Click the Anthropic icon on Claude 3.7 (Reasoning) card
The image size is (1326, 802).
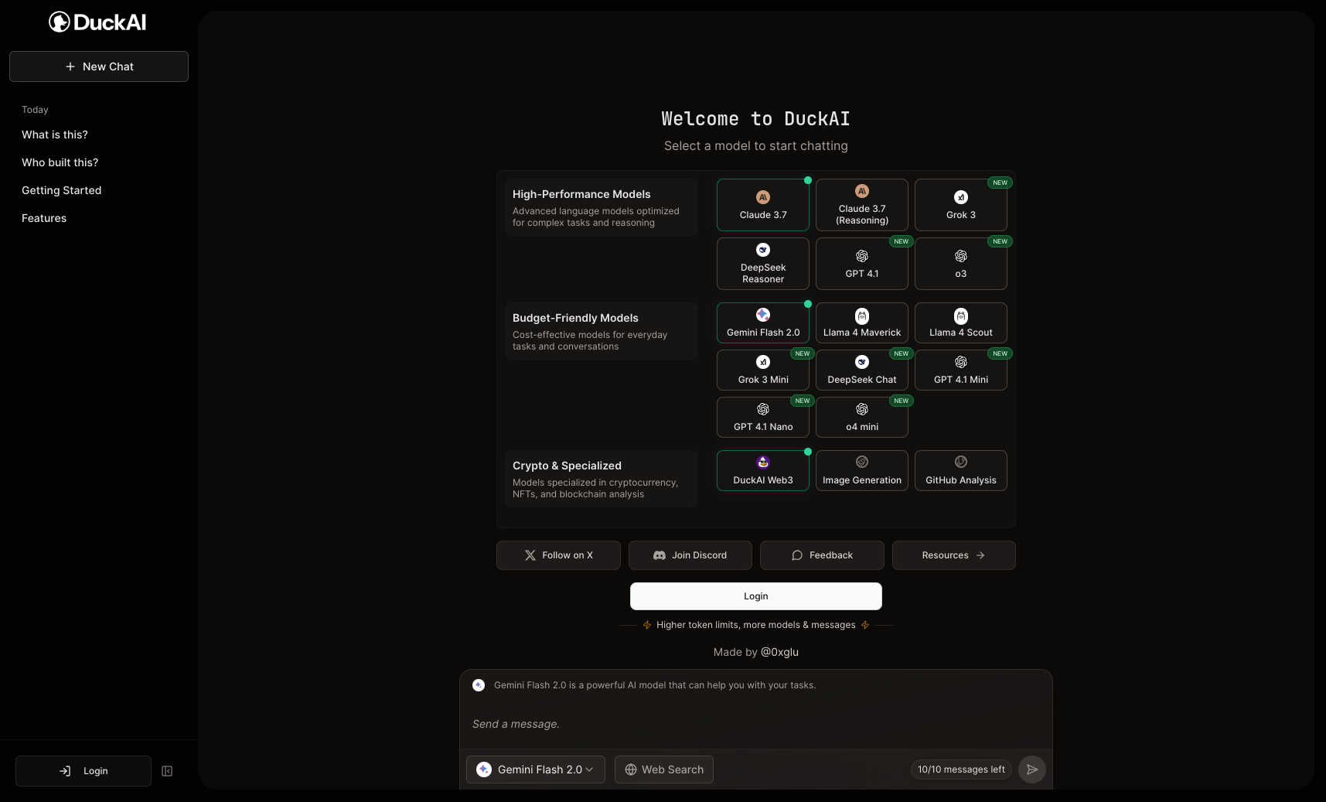862,191
